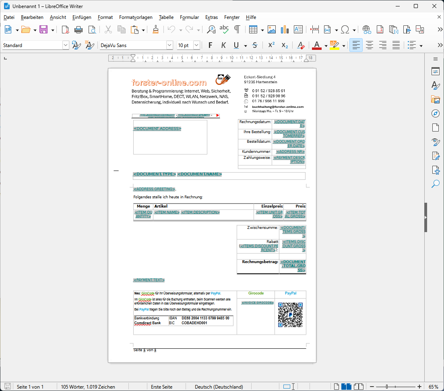The width and height of the screenshot is (444, 391).
Task: Insert a special character
Action: tap(345, 29)
